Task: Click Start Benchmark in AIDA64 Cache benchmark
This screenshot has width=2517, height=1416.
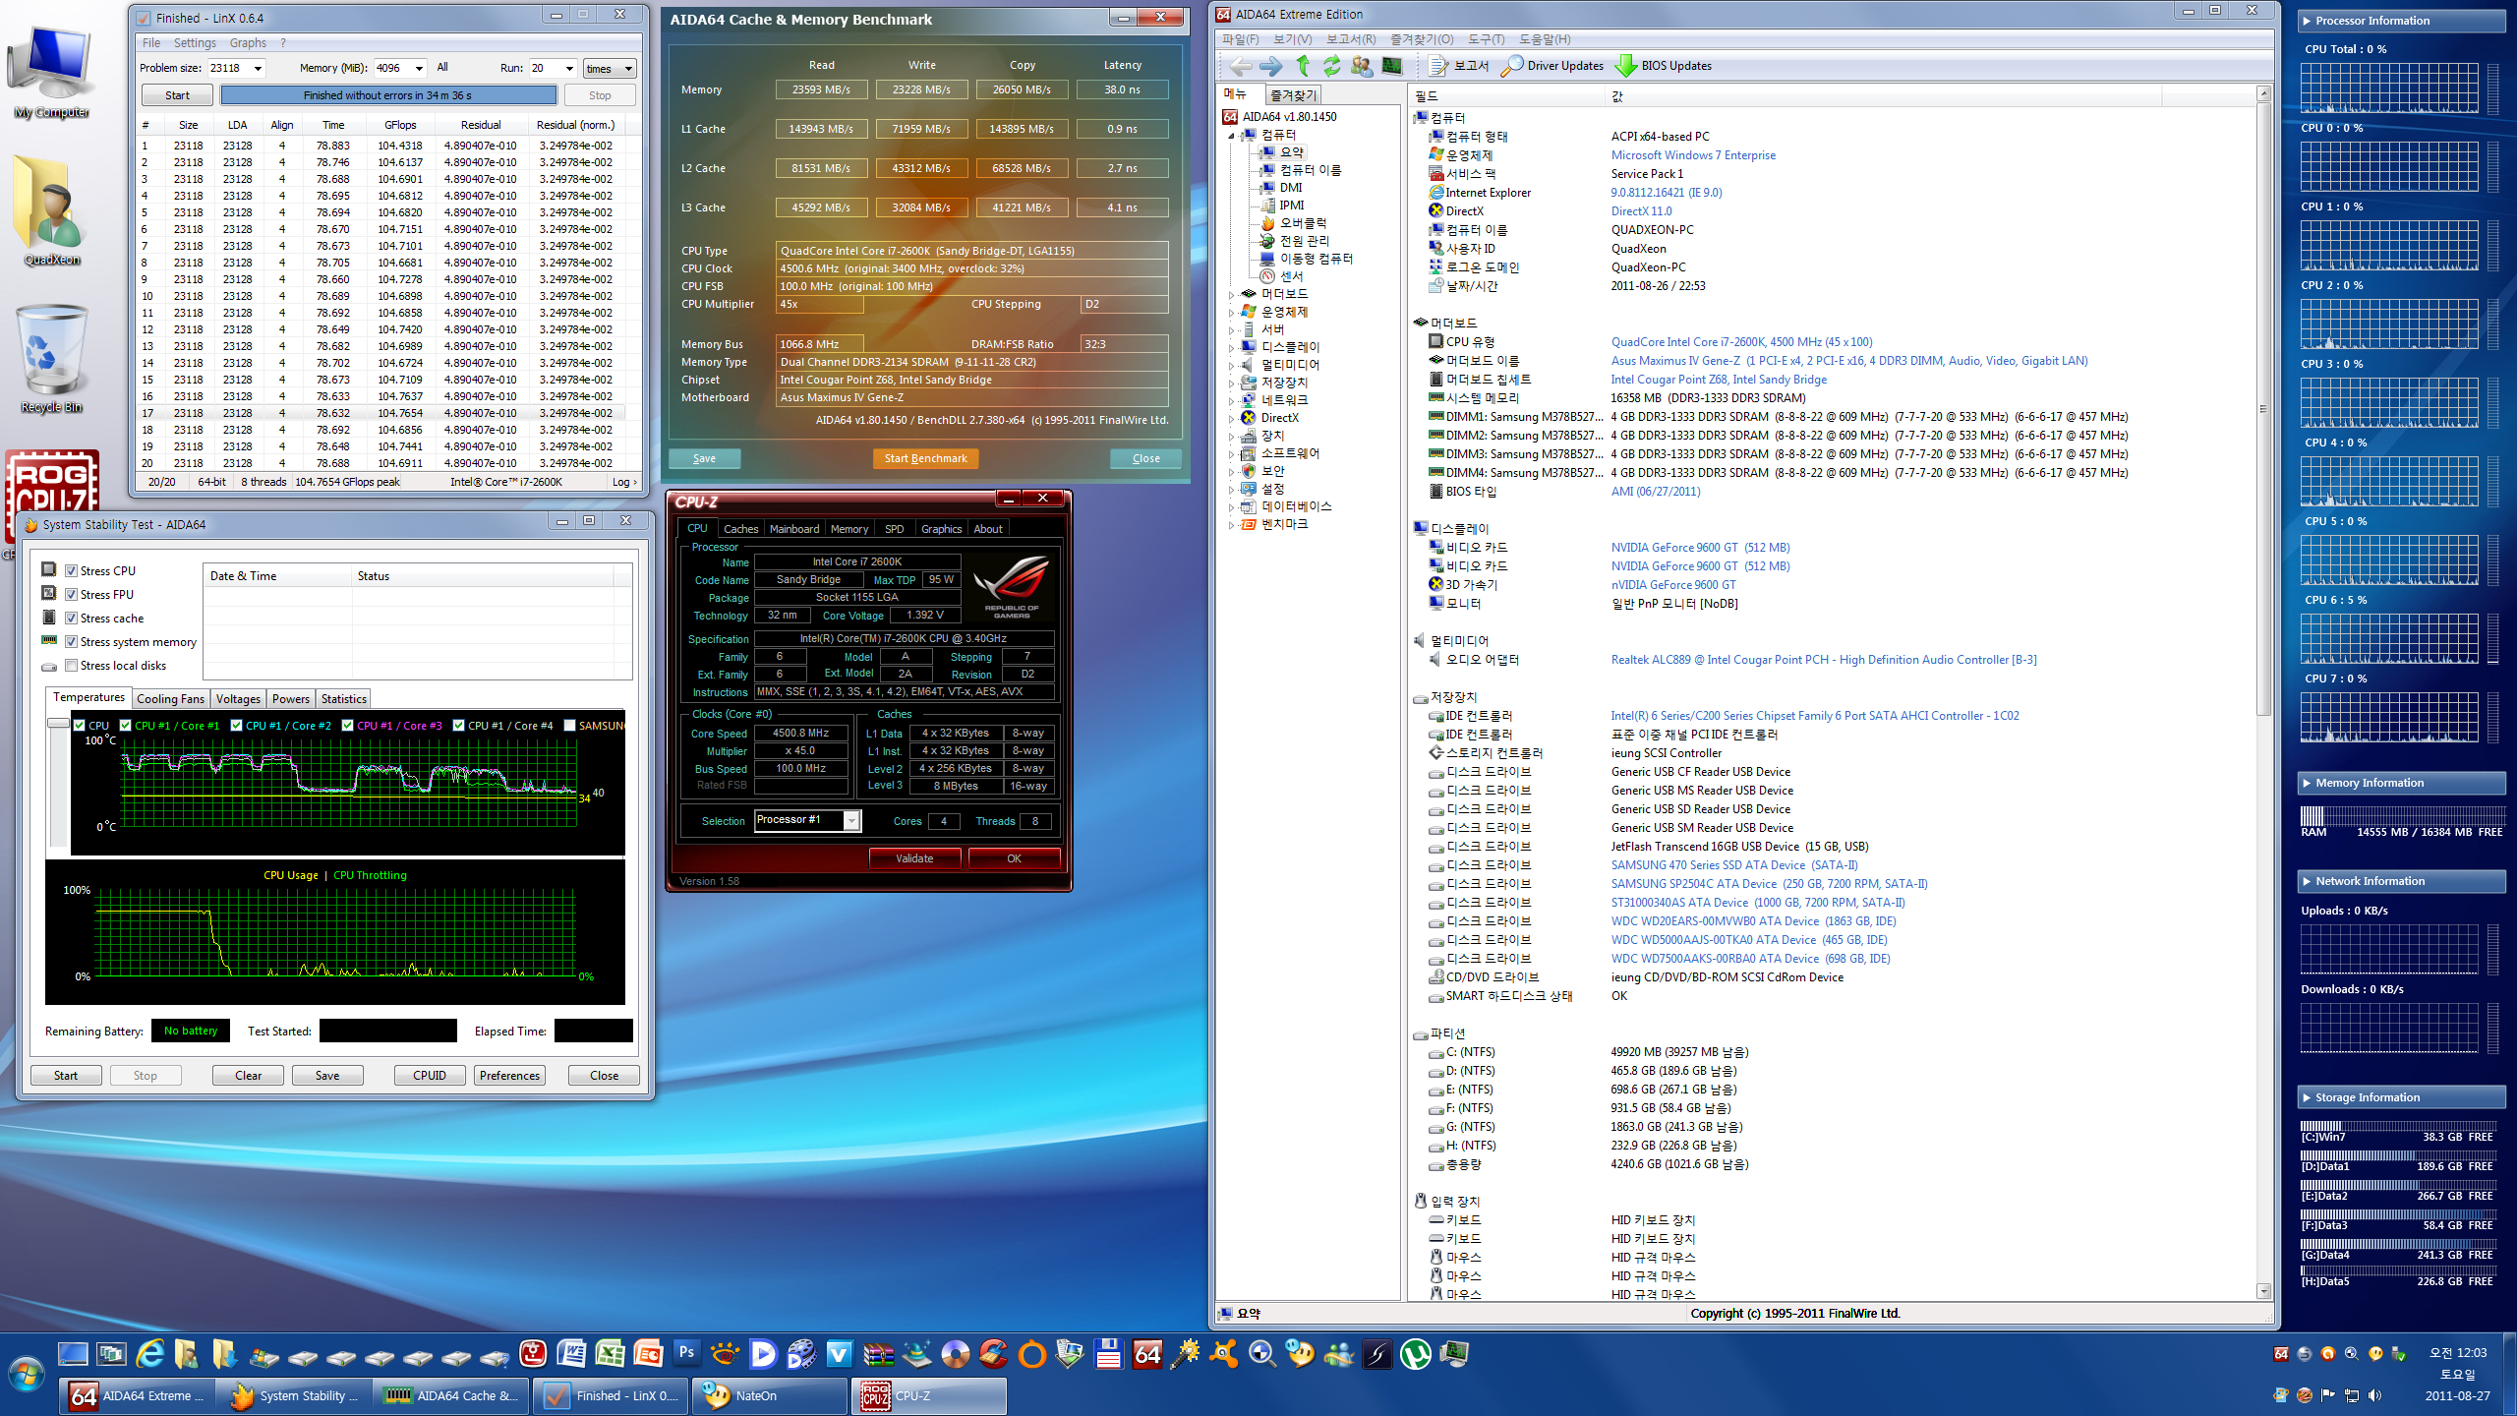Action: point(925,458)
